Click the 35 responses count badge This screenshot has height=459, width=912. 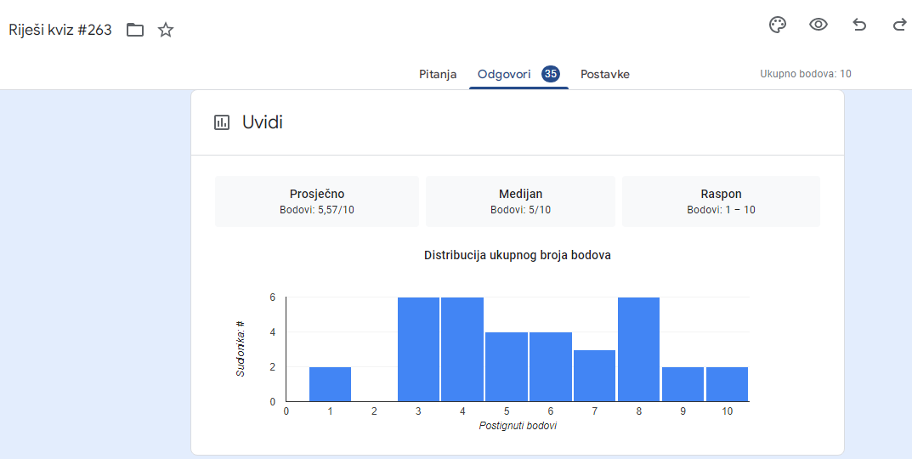coord(550,74)
